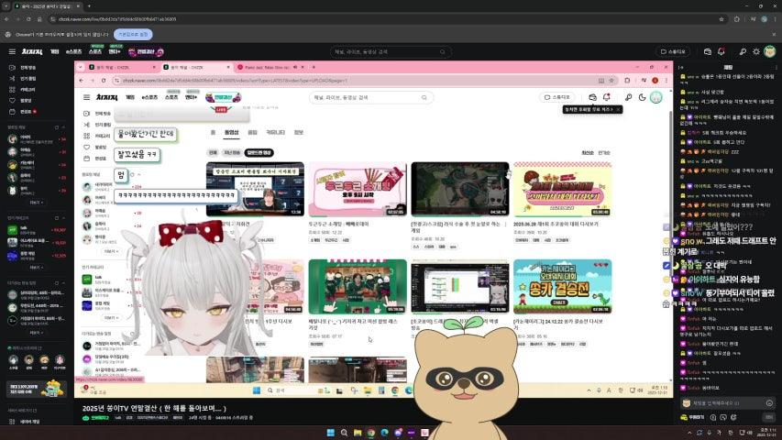Open the chat panel three-dot menu
The width and height of the screenshot is (782, 440).
(x=776, y=67)
